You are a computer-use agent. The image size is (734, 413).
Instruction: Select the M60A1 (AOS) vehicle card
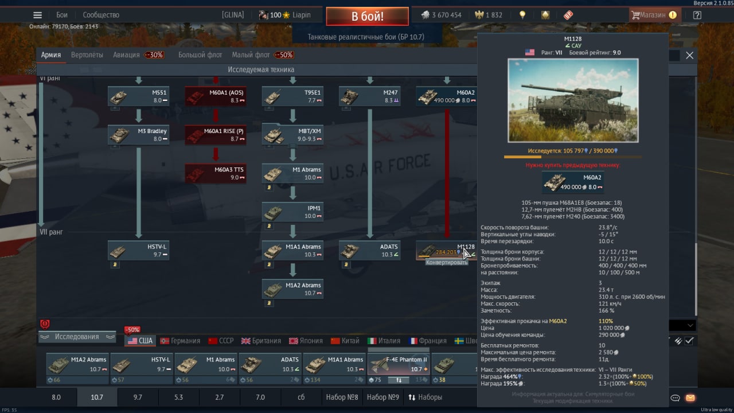[216, 96]
